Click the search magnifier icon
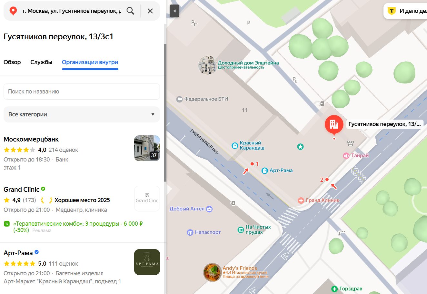The height and width of the screenshot is (294, 427). coord(130,11)
